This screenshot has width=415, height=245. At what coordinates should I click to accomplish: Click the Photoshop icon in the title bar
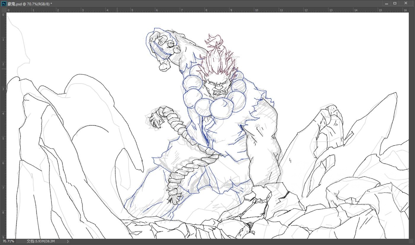click(4, 4)
